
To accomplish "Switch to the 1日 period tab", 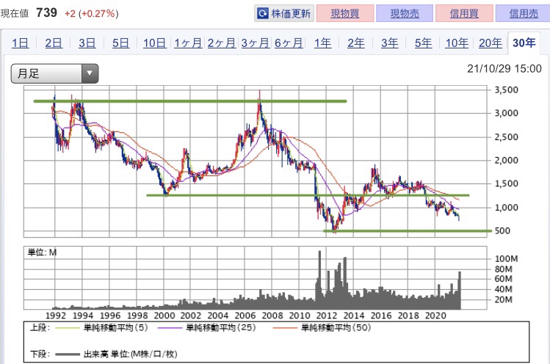I will pyautogui.click(x=20, y=43).
